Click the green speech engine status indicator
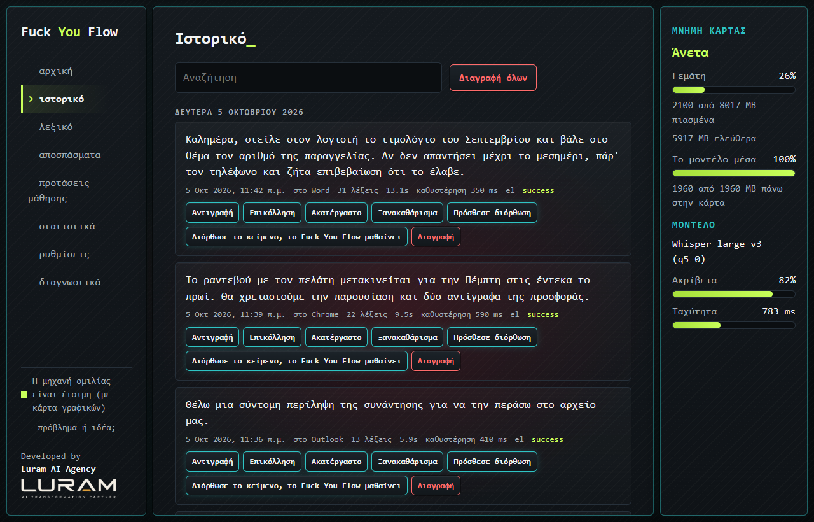 (24, 395)
